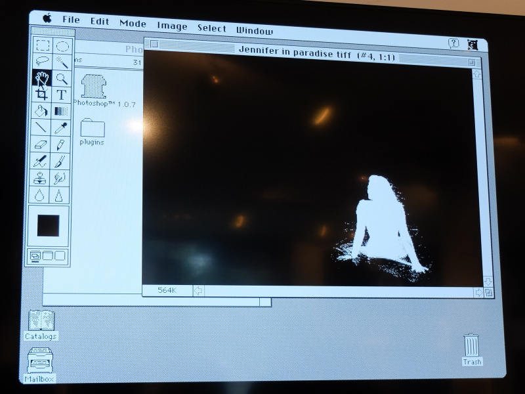The height and width of the screenshot is (394, 525).
Task: Open the Edit menu
Action: (x=100, y=22)
